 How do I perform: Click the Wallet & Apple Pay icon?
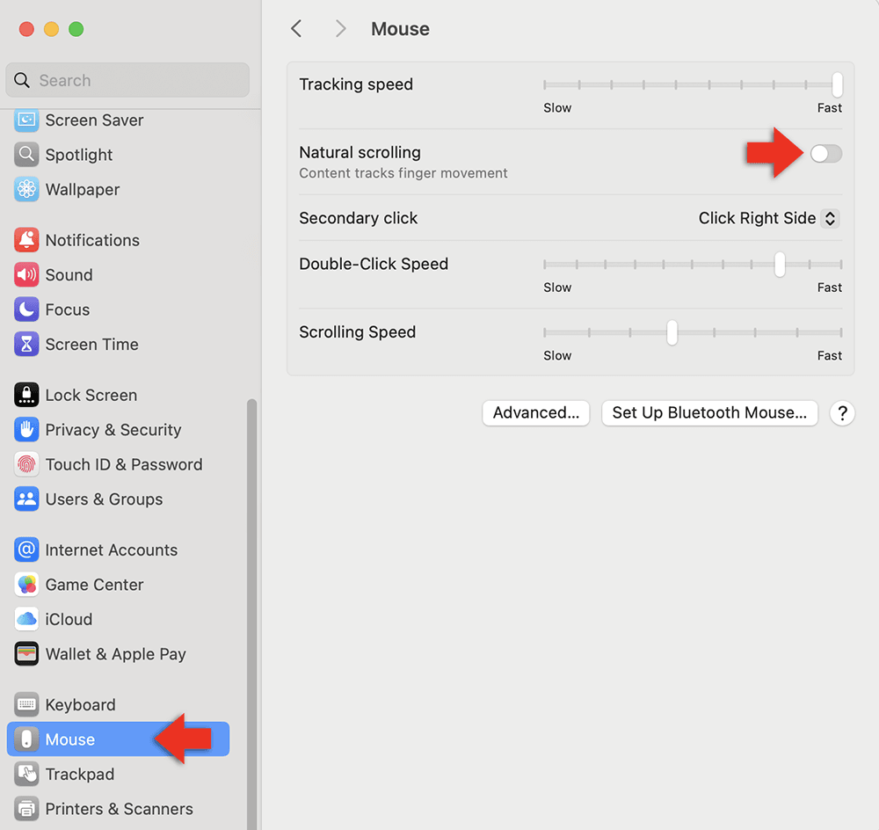click(x=26, y=654)
